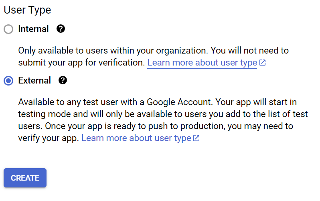Select the Internal radio button
This screenshot has height=201, width=320.
pyautogui.click(x=8, y=29)
